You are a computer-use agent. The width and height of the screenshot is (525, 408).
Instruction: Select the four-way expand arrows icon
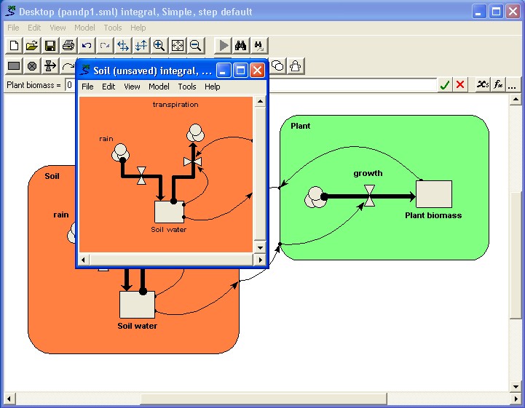[122, 46]
